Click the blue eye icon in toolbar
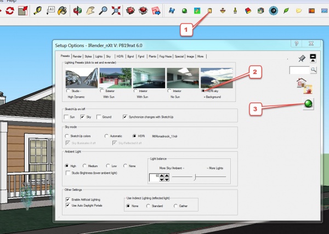Image resolution: width=329 pixels, height=234 pixels. point(273,10)
